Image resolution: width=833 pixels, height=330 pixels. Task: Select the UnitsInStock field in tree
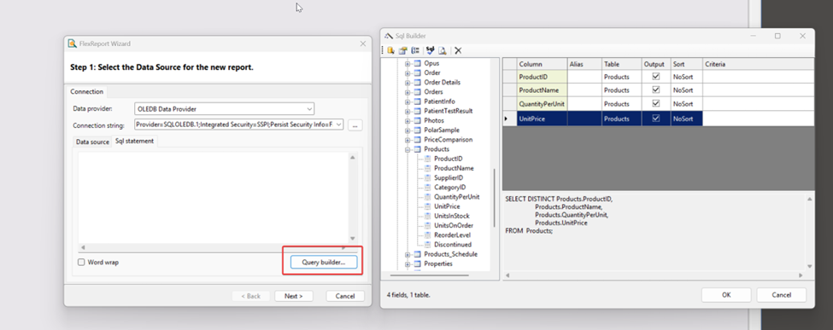pyautogui.click(x=452, y=216)
